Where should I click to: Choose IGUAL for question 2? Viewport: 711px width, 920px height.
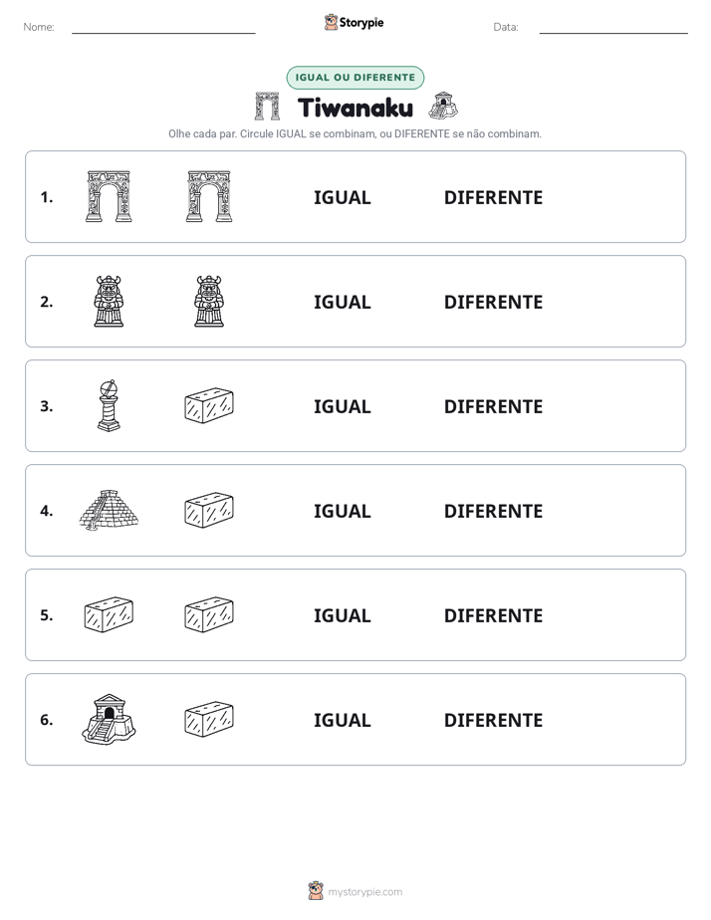click(342, 302)
